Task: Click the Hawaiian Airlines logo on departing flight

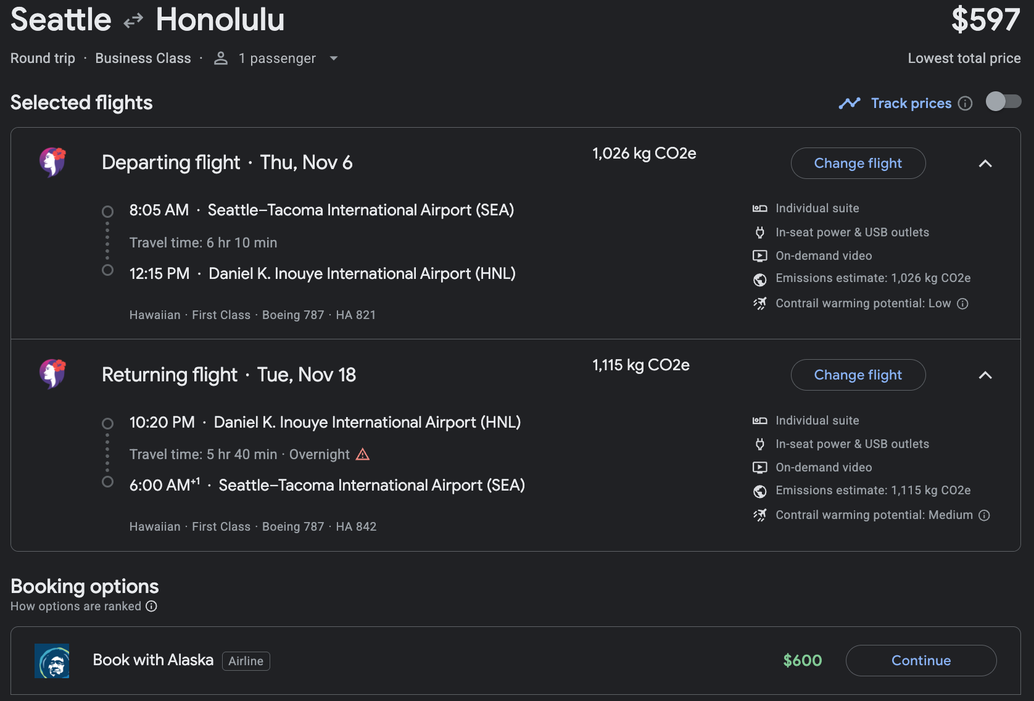Action: coord(52,162)
